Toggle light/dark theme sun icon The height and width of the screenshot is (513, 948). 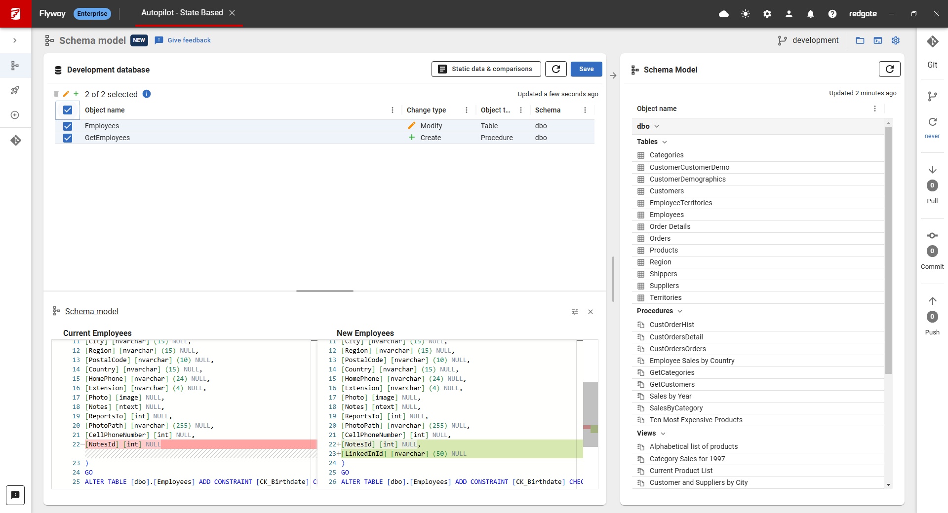[x=746, y=14]
